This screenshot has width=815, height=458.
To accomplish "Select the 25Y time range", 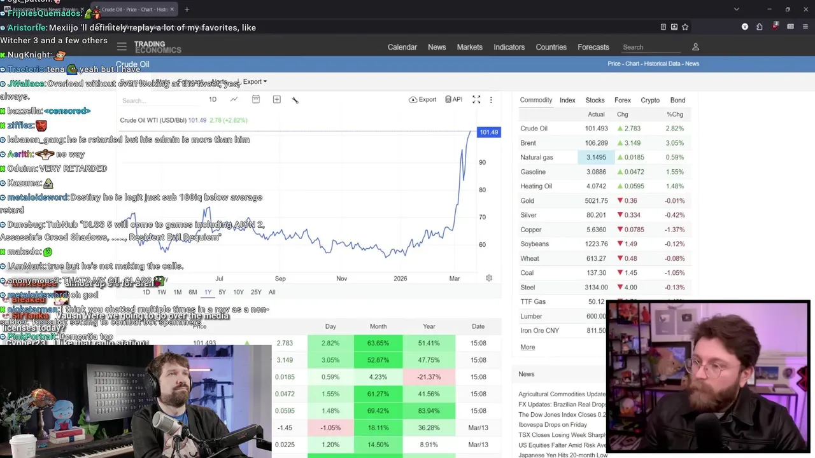I will tap(256, 292).
